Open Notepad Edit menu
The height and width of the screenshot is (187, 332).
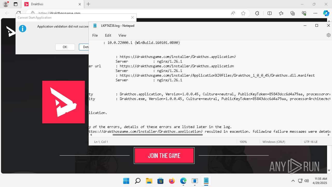[108, 35]
